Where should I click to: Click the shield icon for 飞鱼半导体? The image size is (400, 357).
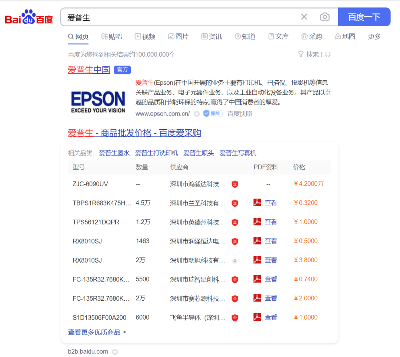coord(235,317)
